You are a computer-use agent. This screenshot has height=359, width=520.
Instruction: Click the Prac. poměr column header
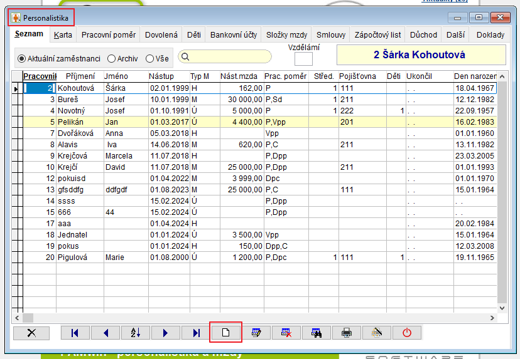(x=286, y=76)
